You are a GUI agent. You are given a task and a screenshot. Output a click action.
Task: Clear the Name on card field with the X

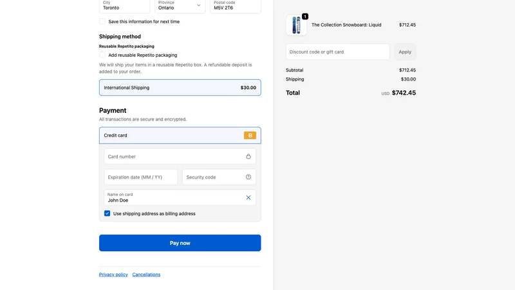click(x=248, y=198)
